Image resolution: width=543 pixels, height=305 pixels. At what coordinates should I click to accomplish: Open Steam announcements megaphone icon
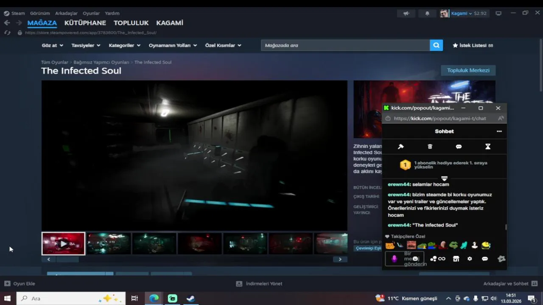coord(406,13)
